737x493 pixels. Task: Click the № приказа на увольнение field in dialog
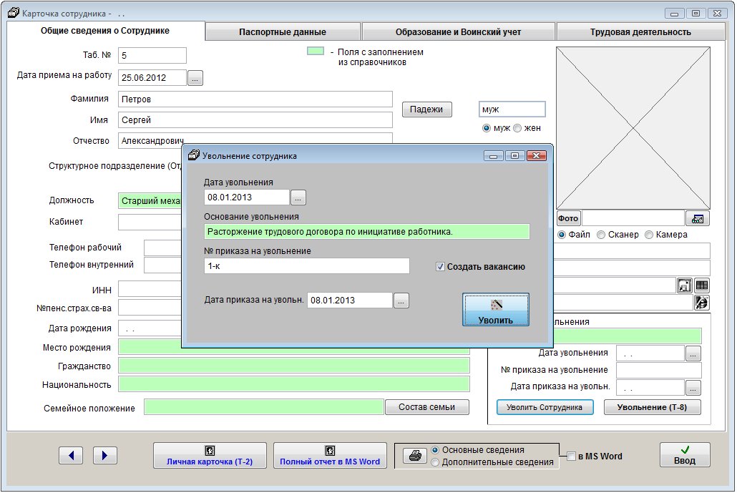click(x=306, y=266)
